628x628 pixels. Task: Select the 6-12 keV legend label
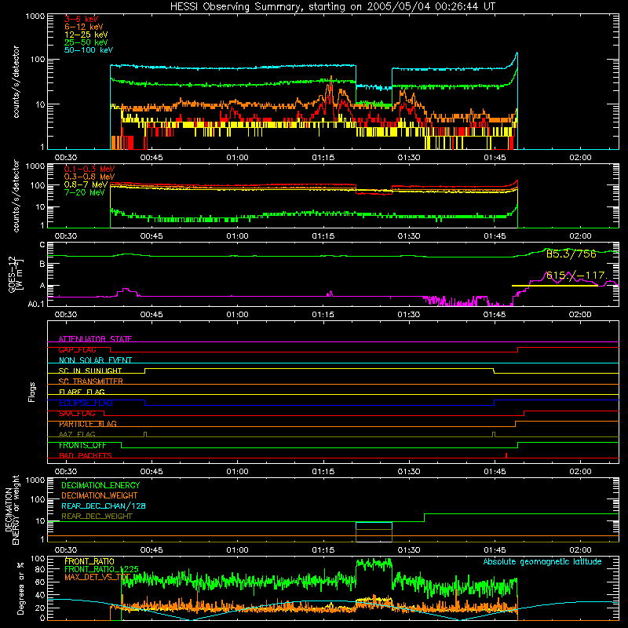(84, 27)
